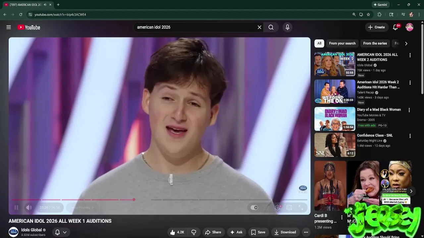424x238 pixels.
Task: Select the All filter chip
Action: tap(319, 43)
